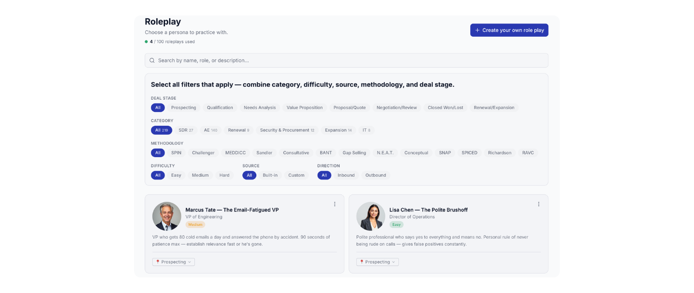Click the Medium badge on Marcus Tate
This screenshot has height=293, width=694.
(x=195, y=225)
